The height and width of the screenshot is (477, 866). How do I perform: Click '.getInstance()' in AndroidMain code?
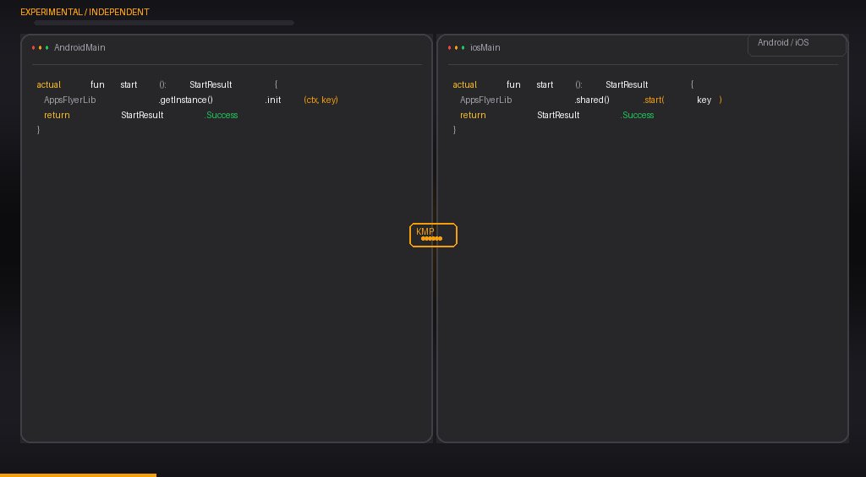point(185,100)
